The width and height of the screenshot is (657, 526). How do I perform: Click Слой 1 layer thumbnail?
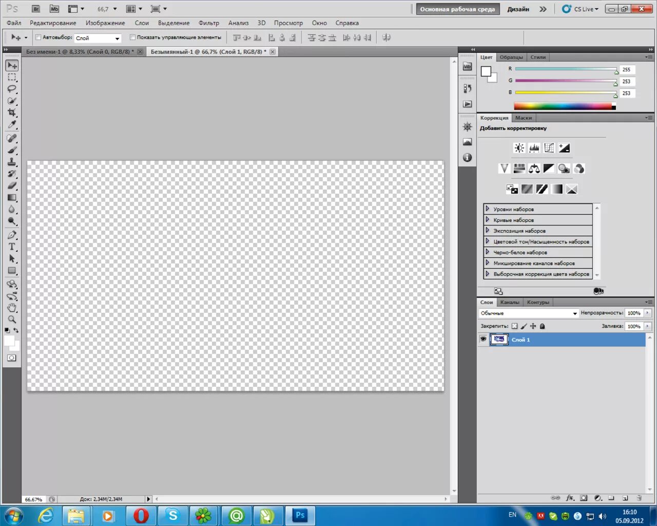499,339
